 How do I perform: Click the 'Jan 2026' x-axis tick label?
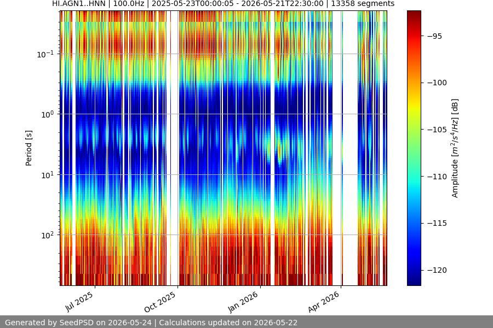243,302
